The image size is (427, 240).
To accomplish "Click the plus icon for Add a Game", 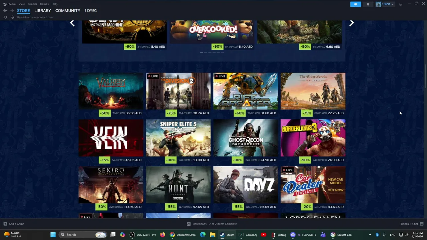I will [x=5, y=224].
